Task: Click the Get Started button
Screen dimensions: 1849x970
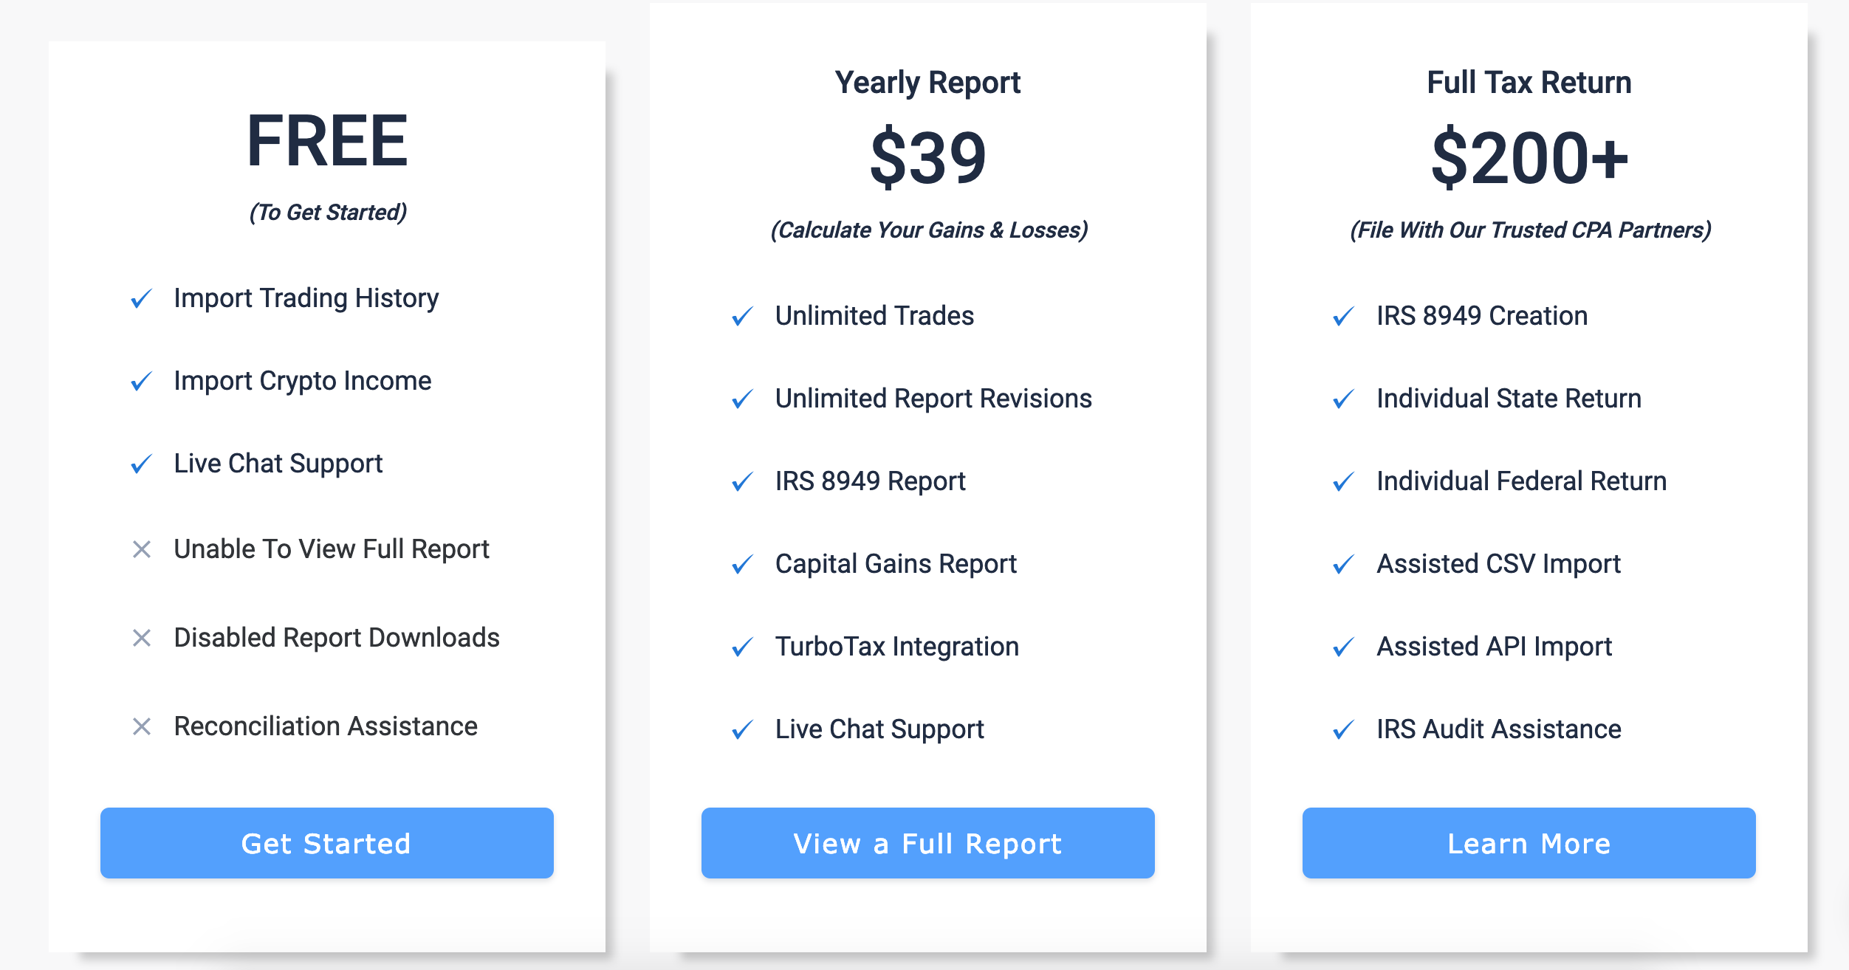Action: point(326,842)
